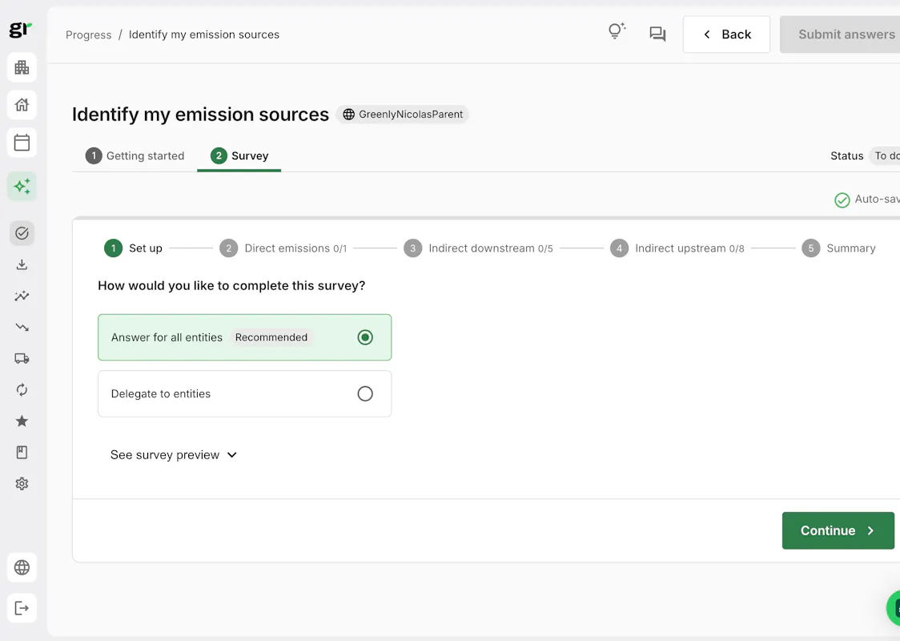Click the Submit answers button
The height and width of the screenshot is (641, 900).
[840, 34]
